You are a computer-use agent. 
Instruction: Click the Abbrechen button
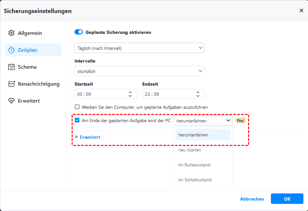[252, 199]
